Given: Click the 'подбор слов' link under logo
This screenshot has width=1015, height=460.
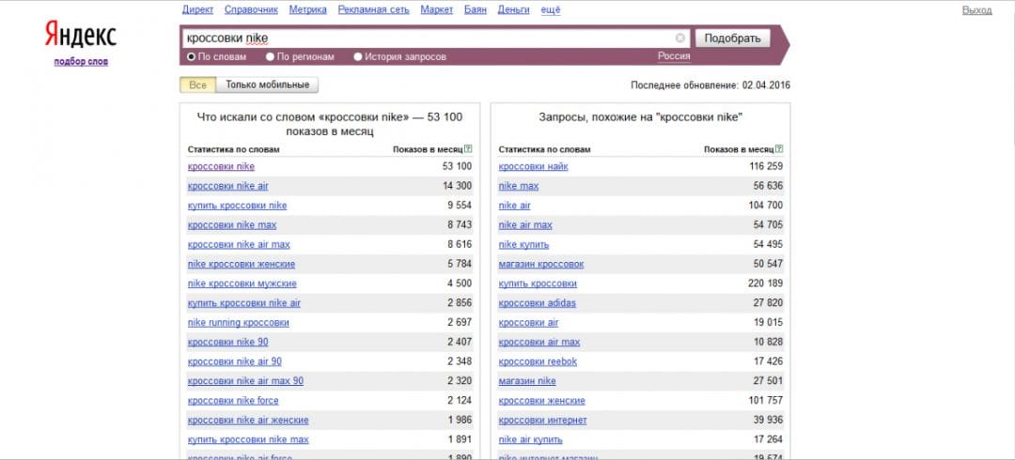Looking at the screenshot, I should (x=81, y=62).
